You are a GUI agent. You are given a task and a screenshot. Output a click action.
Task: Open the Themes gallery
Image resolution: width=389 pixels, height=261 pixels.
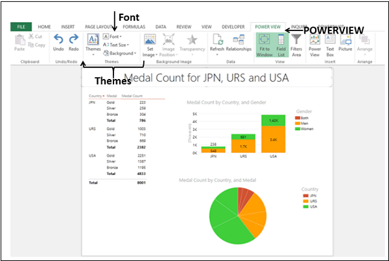(x=93, y=44)
